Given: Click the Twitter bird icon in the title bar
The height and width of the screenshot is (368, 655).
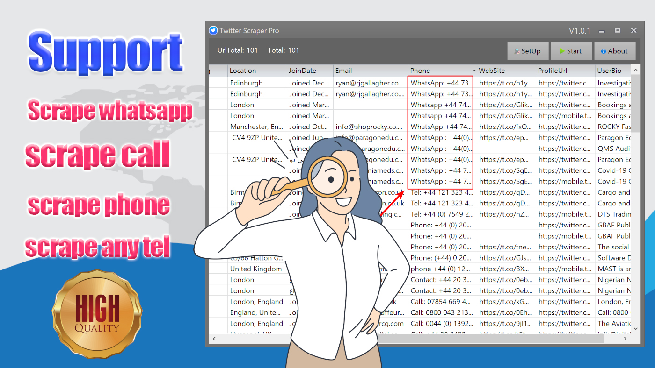Looking at the screenshot, I should [213, 30].
